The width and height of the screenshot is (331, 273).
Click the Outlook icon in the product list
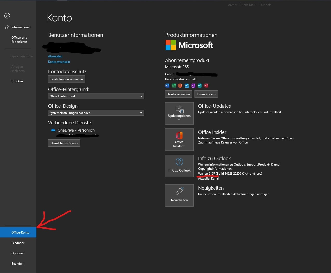[187, 86]
